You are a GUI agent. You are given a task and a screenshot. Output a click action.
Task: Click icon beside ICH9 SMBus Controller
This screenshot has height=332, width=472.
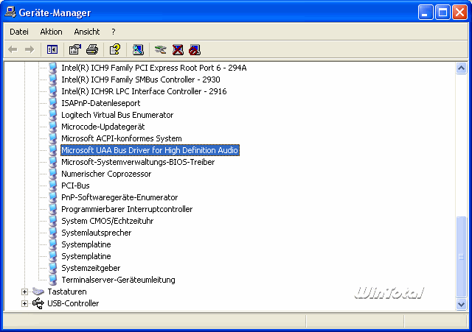pyautogui.click(x=53, y=80)
